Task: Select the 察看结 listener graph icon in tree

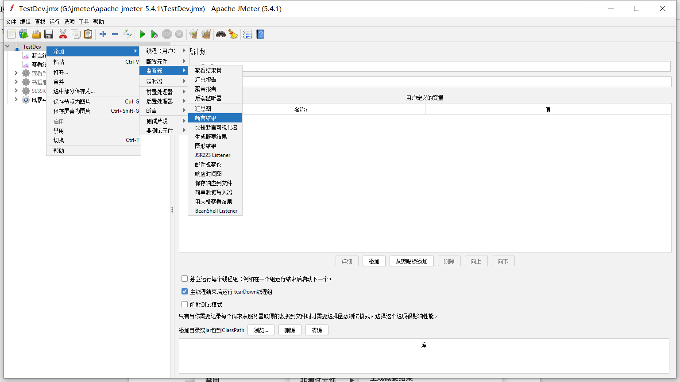Action: [x=26, y=65]
